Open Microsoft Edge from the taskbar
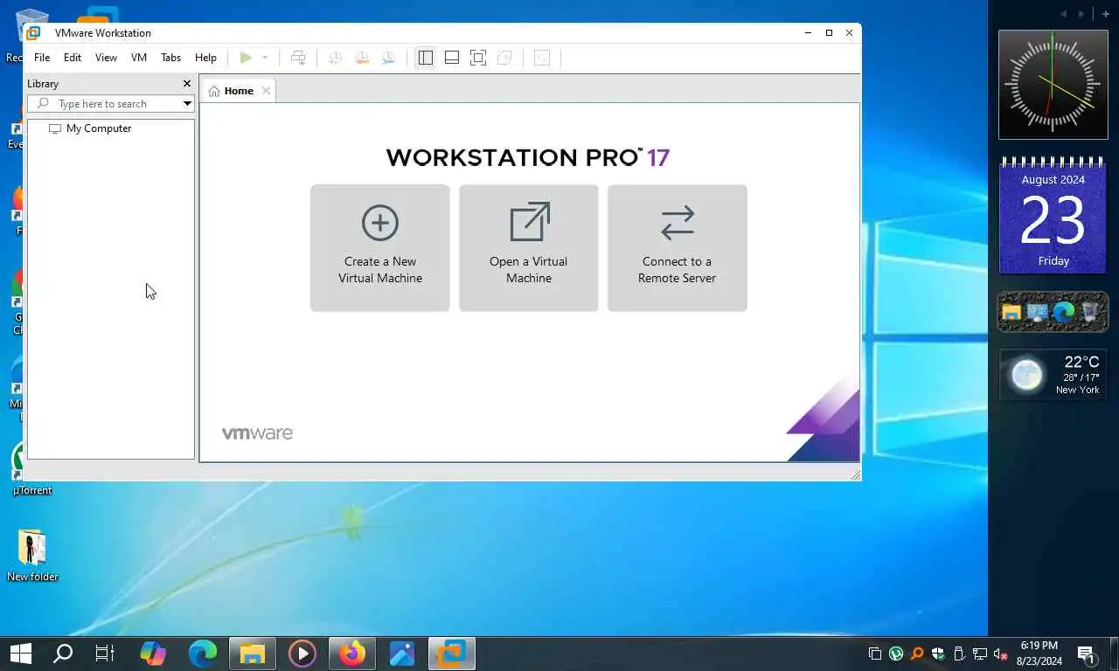1119x671 pixels. coord(203,654)
